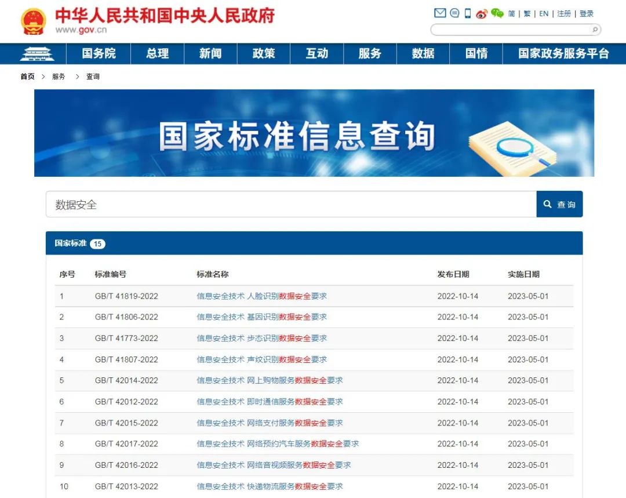Click the magnifier icon in the header search box
Image resolution: width=626 pixels, height=498 pixels.
pos(595,29)
